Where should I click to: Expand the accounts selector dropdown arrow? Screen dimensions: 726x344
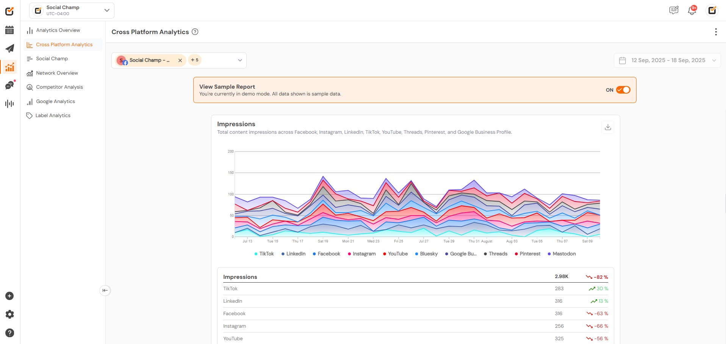click(x=240, y=60)
